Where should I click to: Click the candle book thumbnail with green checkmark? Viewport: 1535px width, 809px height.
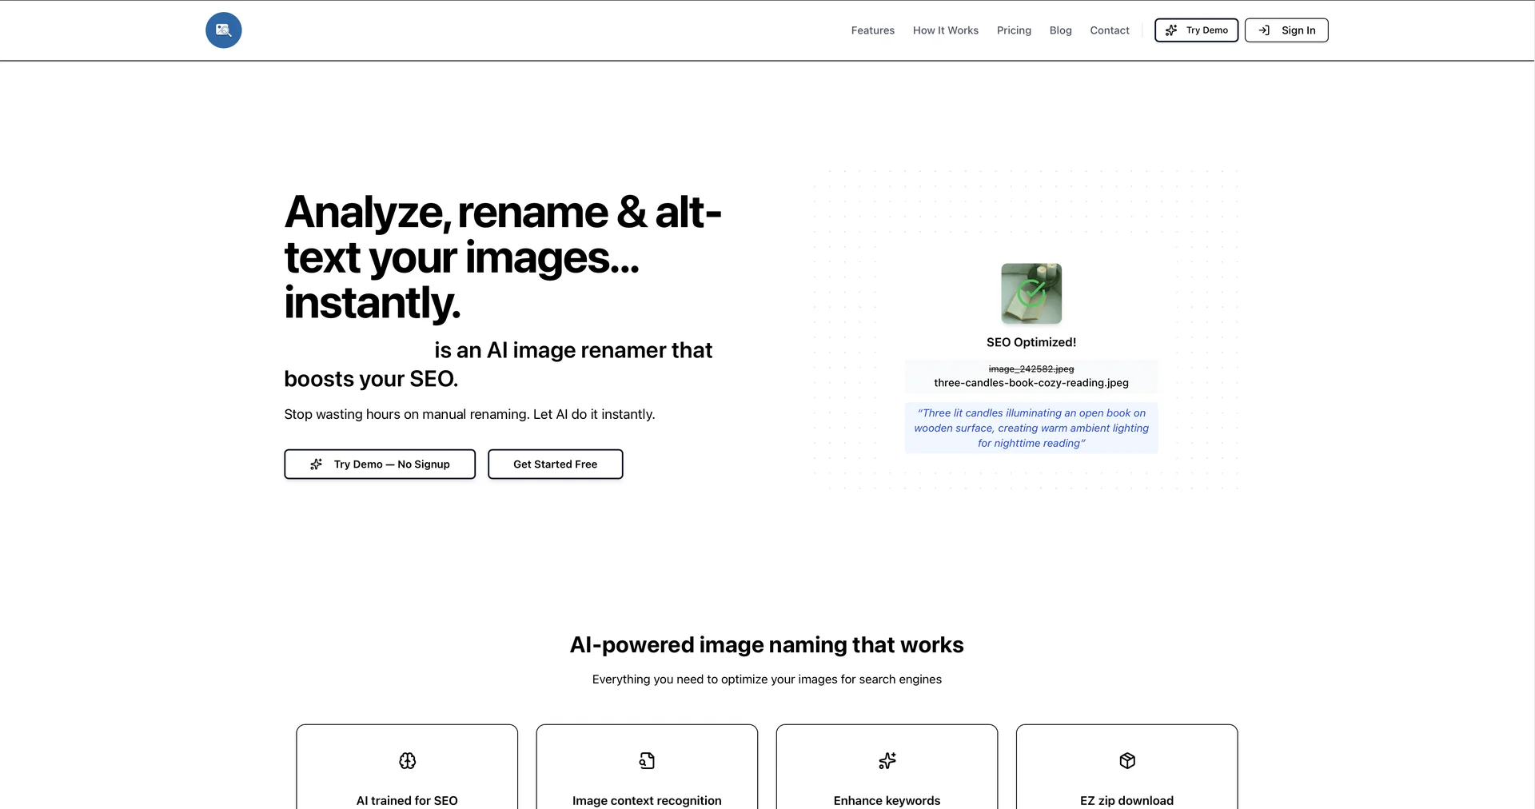coord(1031,293)
